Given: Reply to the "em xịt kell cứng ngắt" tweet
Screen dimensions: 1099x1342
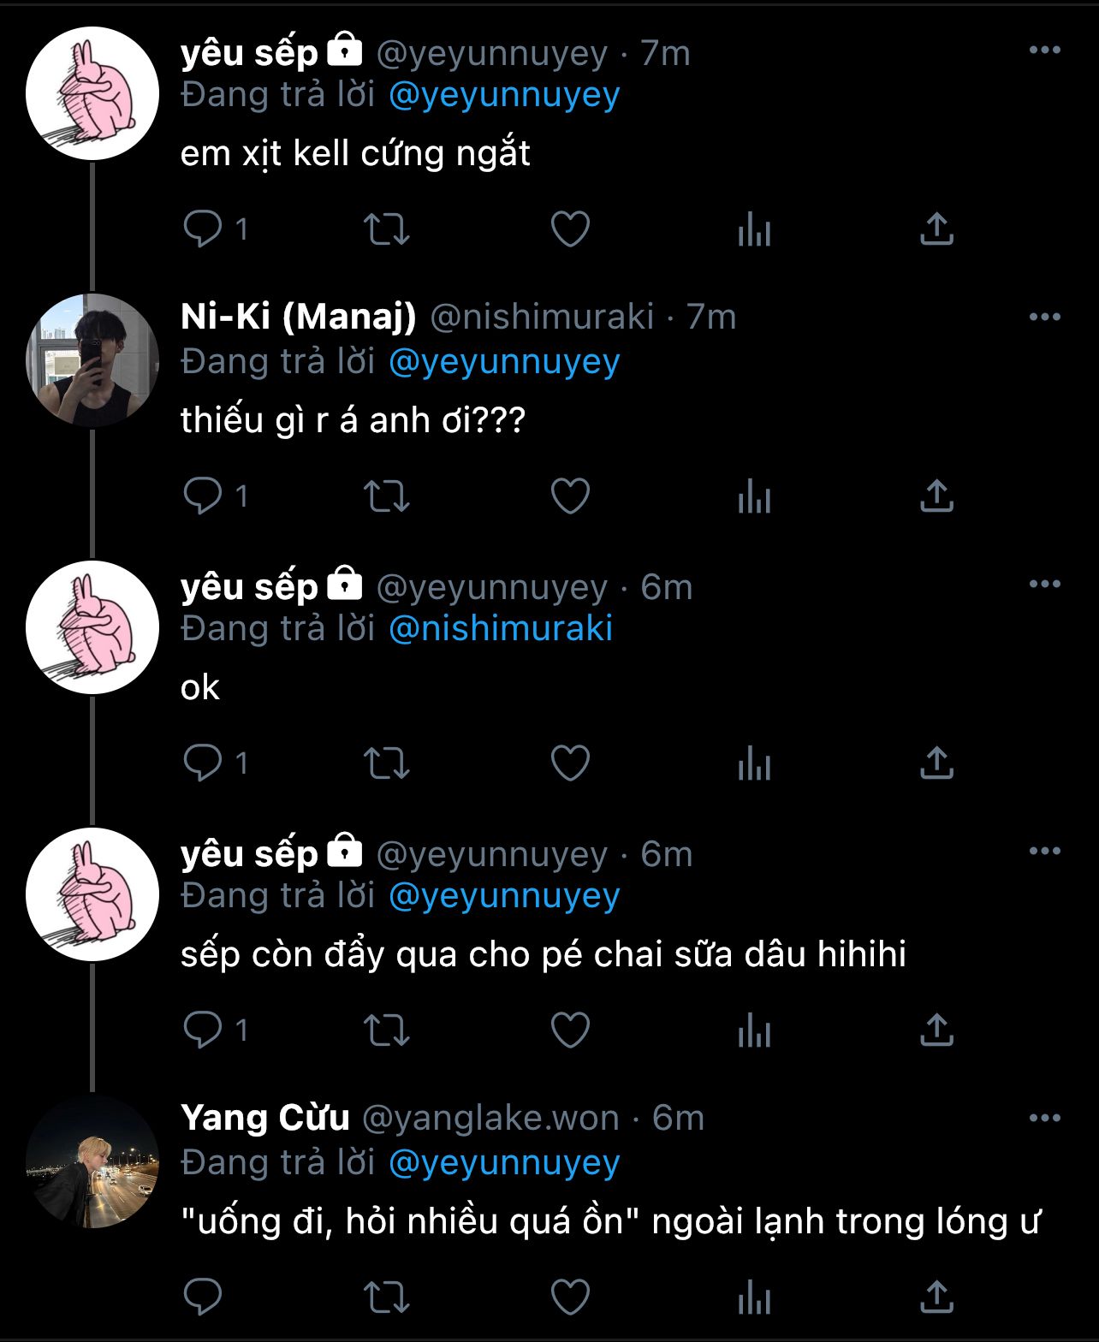Looking at the screenshot, I should click(x=203, y=229).
